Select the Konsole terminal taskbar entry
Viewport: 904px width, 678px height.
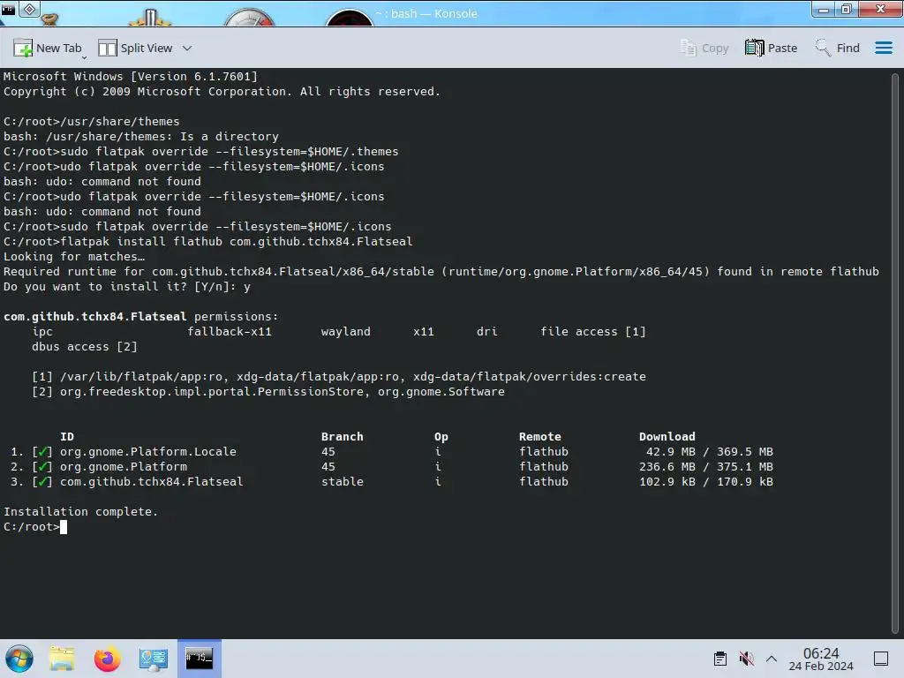tap(199, 659)
